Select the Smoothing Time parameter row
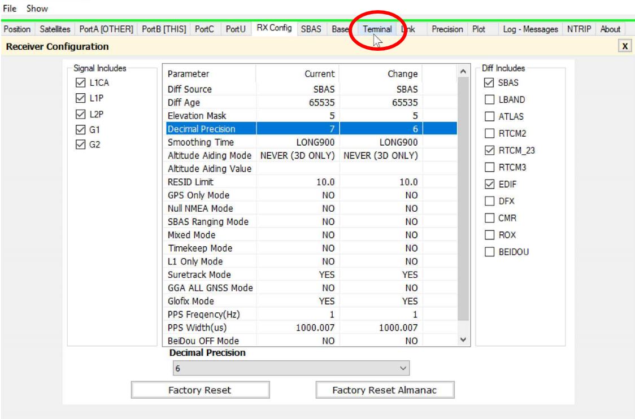 [x=311, y=142]
